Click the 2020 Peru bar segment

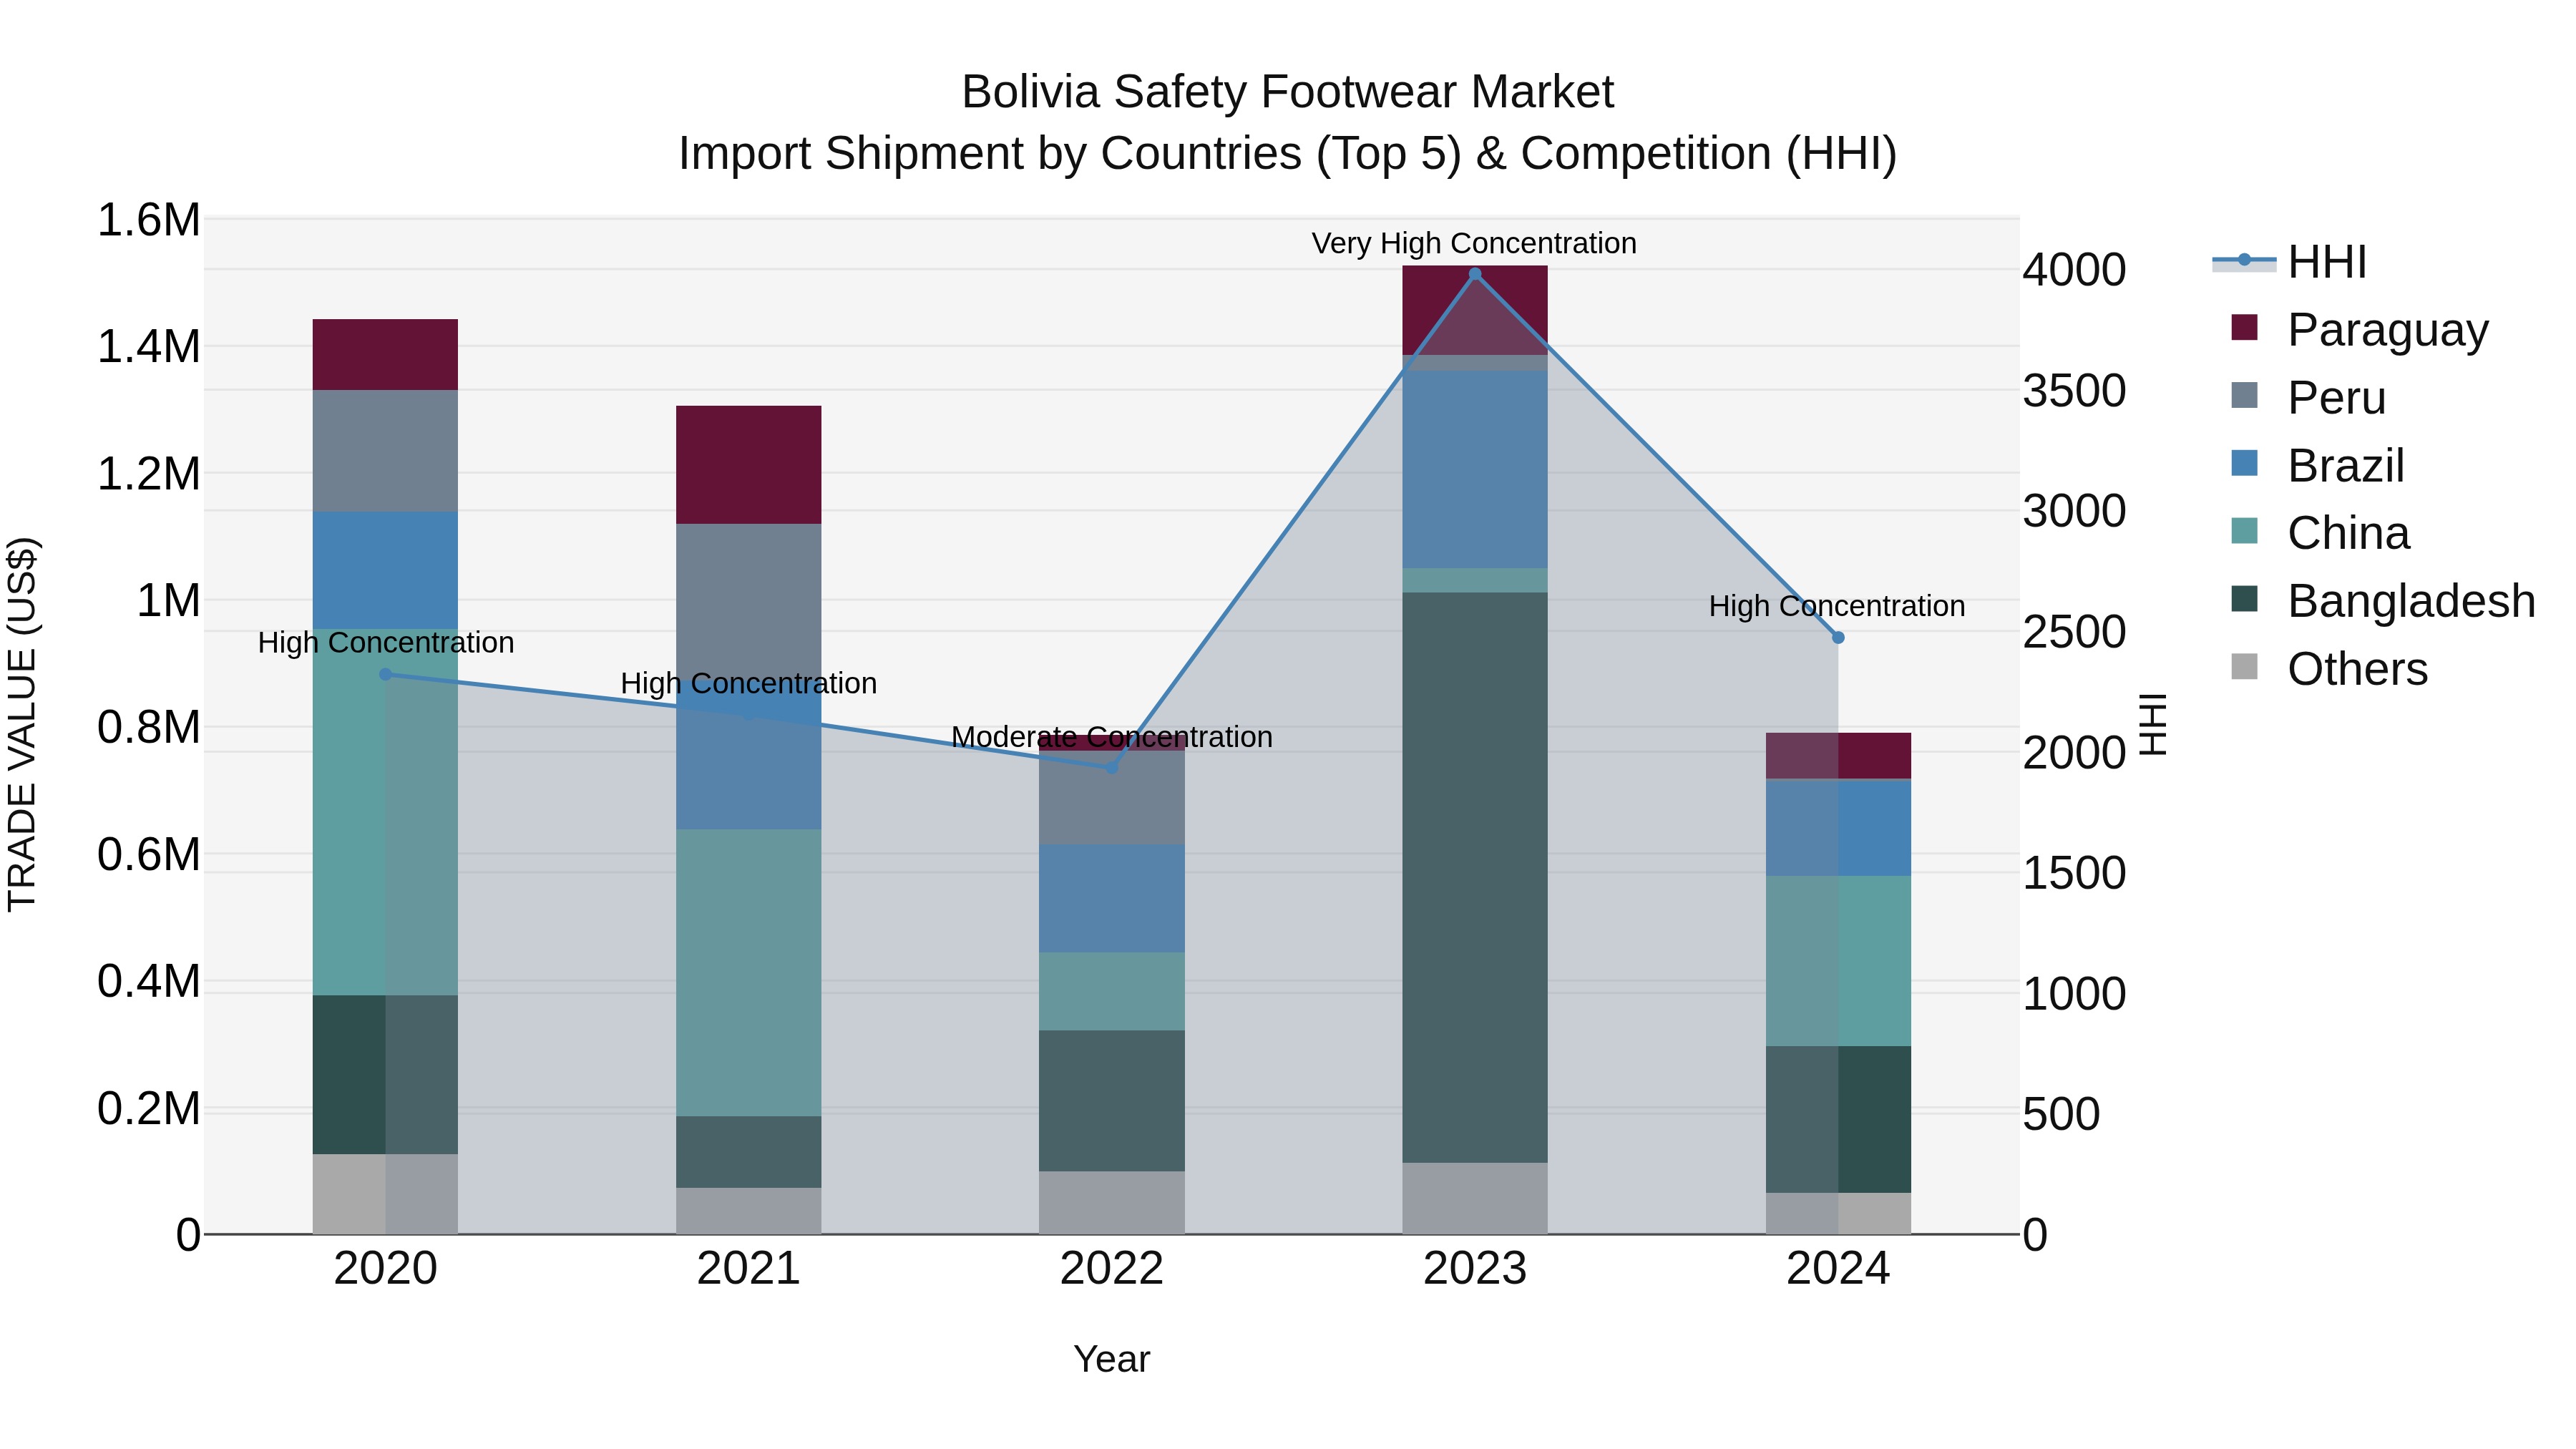point(385,451)
